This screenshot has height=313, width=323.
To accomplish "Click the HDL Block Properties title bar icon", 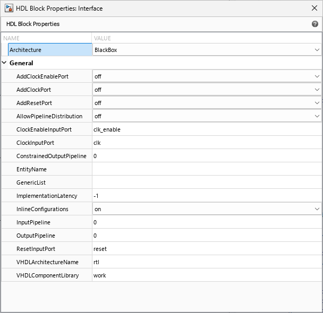I will [x=8, y=8].
